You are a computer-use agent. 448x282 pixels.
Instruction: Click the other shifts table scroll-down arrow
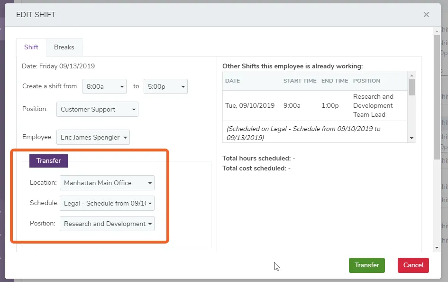[x=411, y=138]
